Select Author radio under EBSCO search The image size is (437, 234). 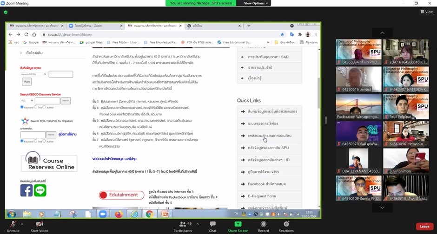coord(44,107)
